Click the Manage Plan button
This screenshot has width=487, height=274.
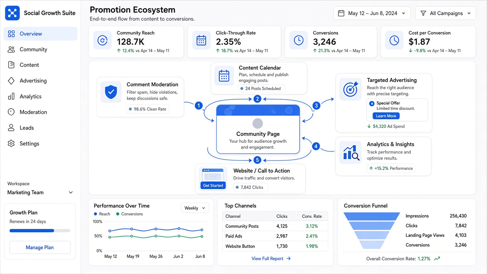coord(40,247)
